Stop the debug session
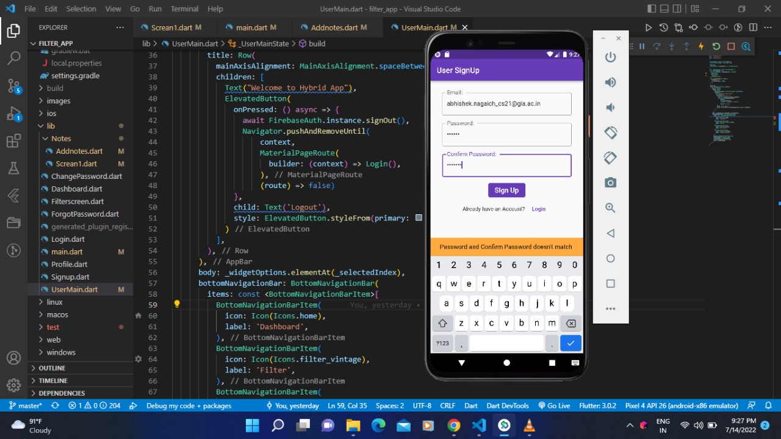This screenshot has width=781, height=439. pyautogui.click(x=731, y=46)
